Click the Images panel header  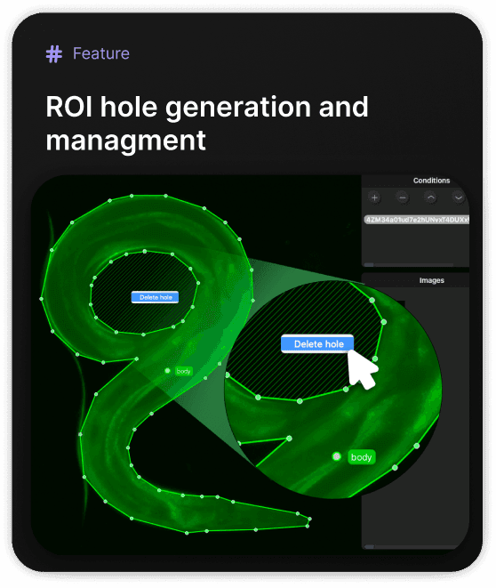(432, 280)
